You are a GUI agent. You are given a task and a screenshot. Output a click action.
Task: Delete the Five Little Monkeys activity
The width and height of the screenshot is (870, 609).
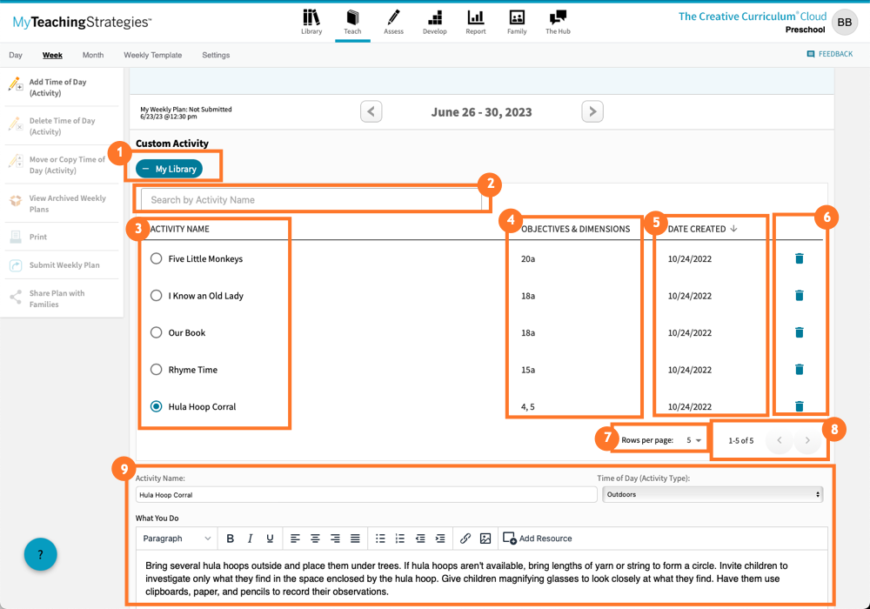click(800, 258)
